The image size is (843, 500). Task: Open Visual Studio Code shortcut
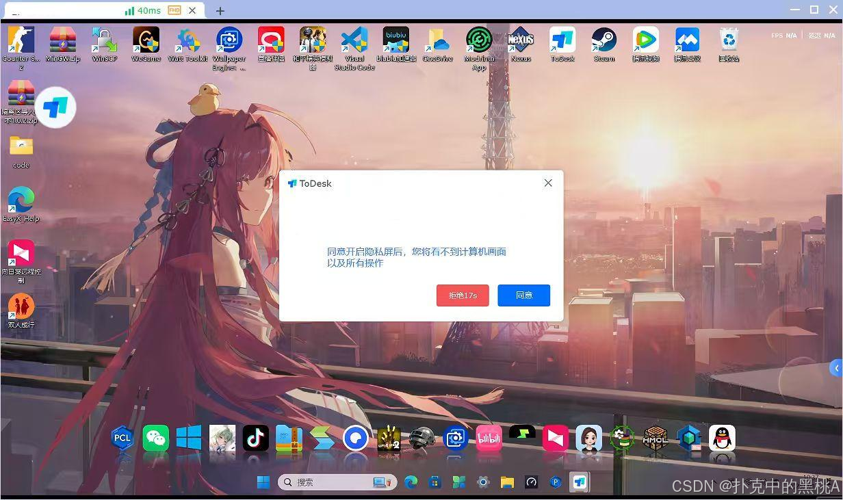click(x=354, y=48)
